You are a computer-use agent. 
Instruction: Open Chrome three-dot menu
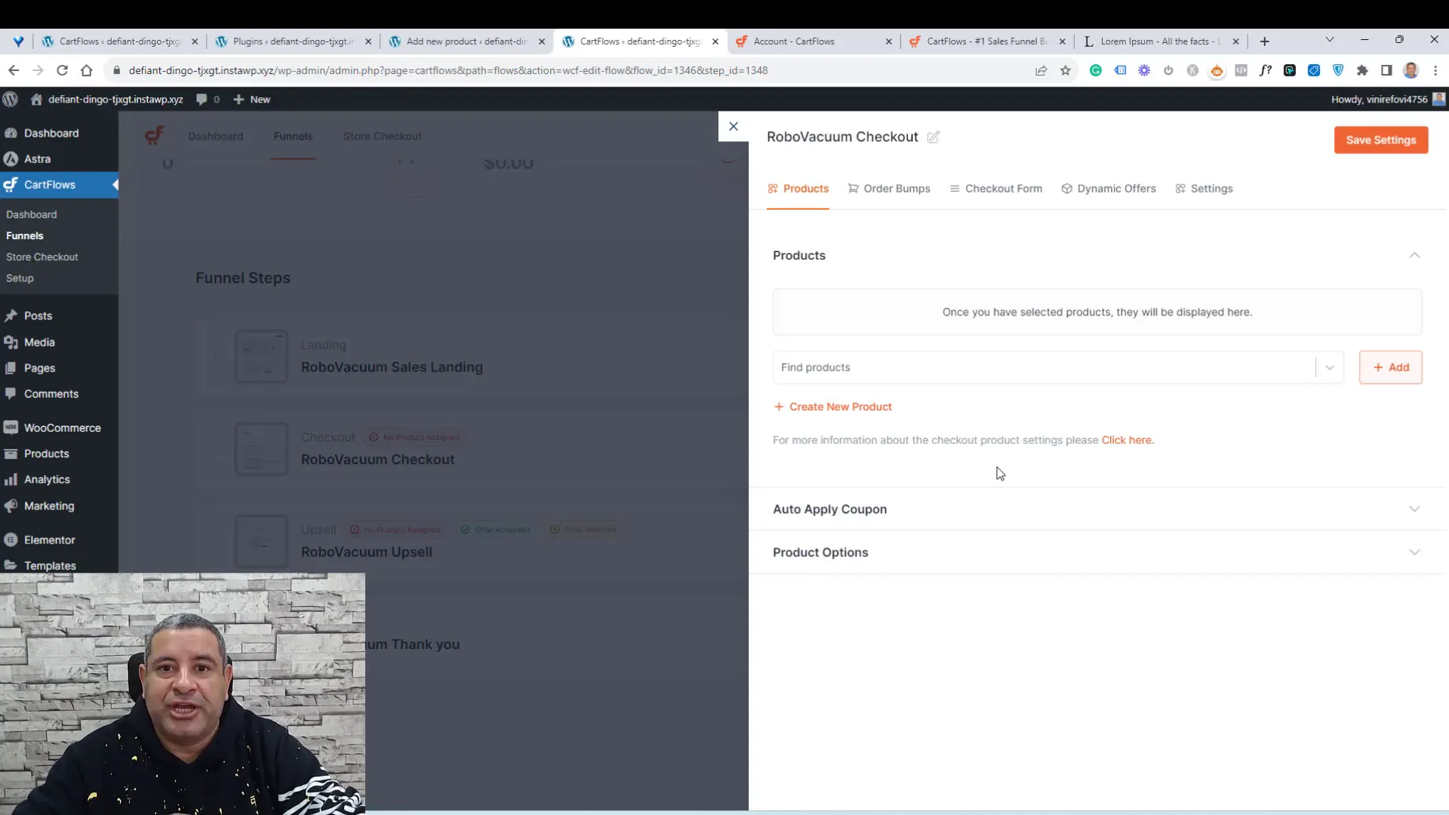click(1435, 70)
